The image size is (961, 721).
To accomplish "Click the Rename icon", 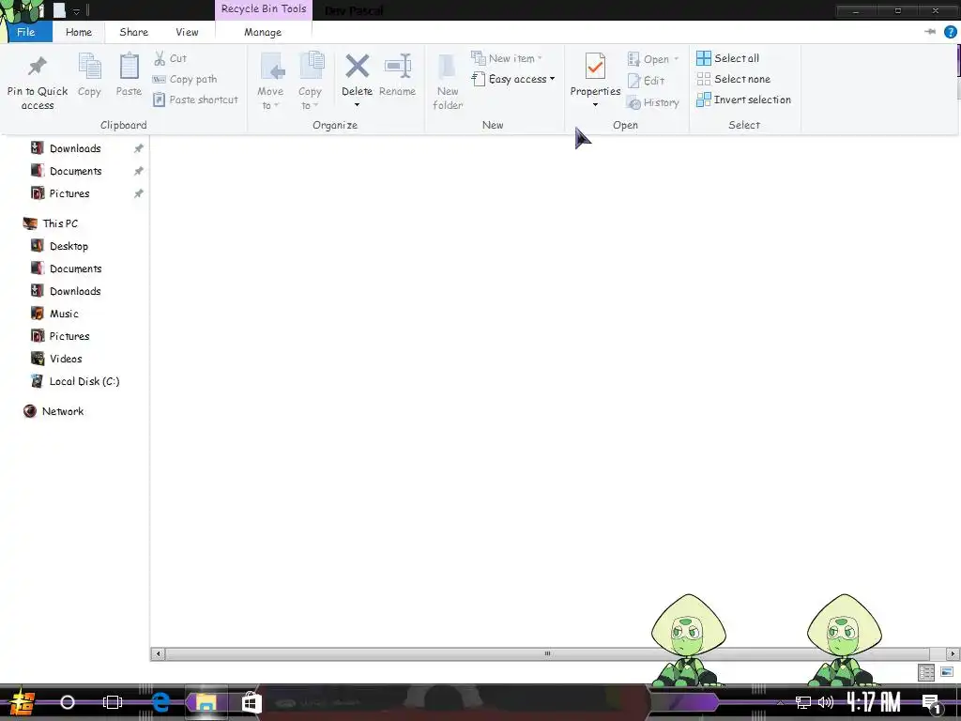I will tap(398, 67).
